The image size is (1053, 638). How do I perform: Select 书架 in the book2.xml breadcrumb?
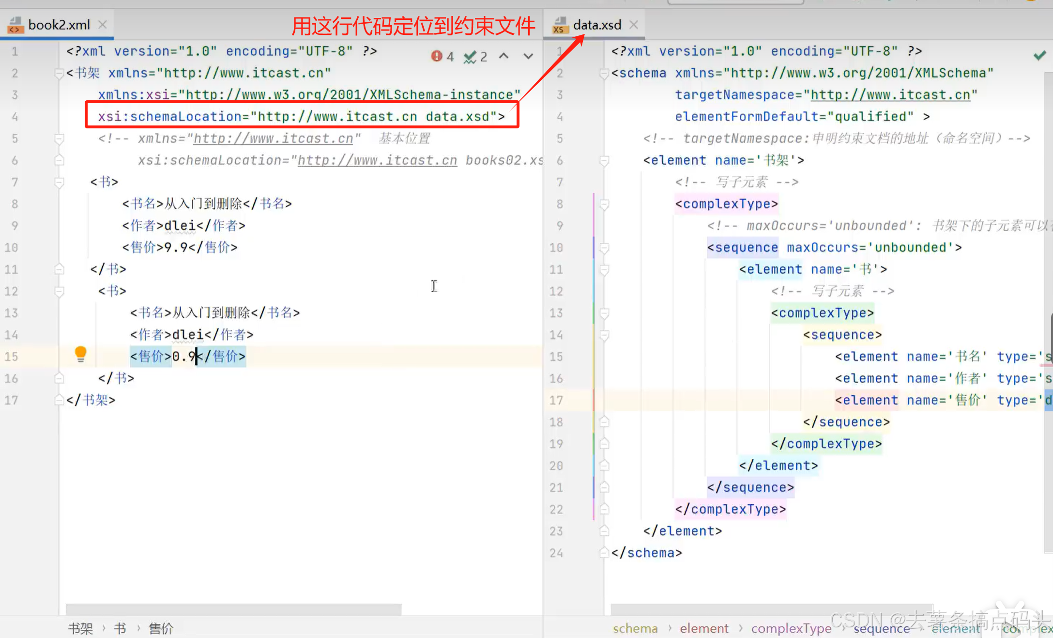tap(80, 628)
